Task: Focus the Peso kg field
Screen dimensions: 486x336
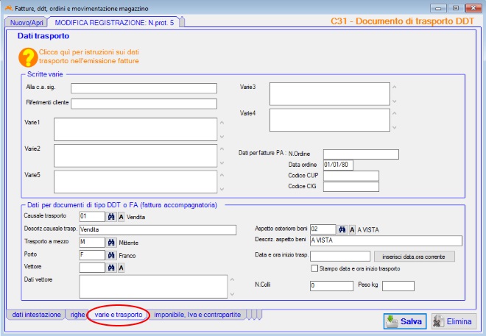Action: point(398,286)
